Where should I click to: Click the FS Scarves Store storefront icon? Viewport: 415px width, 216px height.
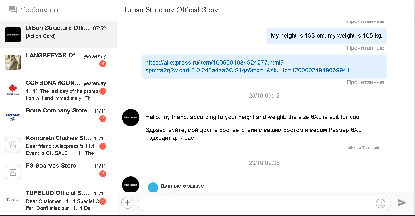pos(13,172)
